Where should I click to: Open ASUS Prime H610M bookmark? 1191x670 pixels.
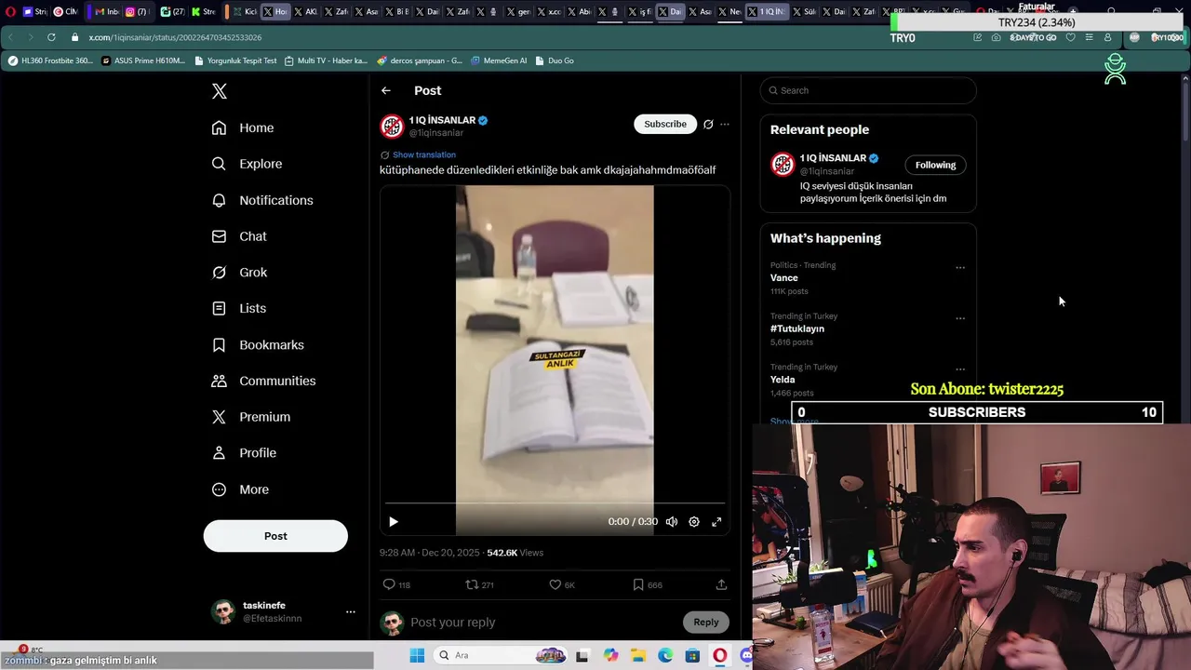[143, 60]
